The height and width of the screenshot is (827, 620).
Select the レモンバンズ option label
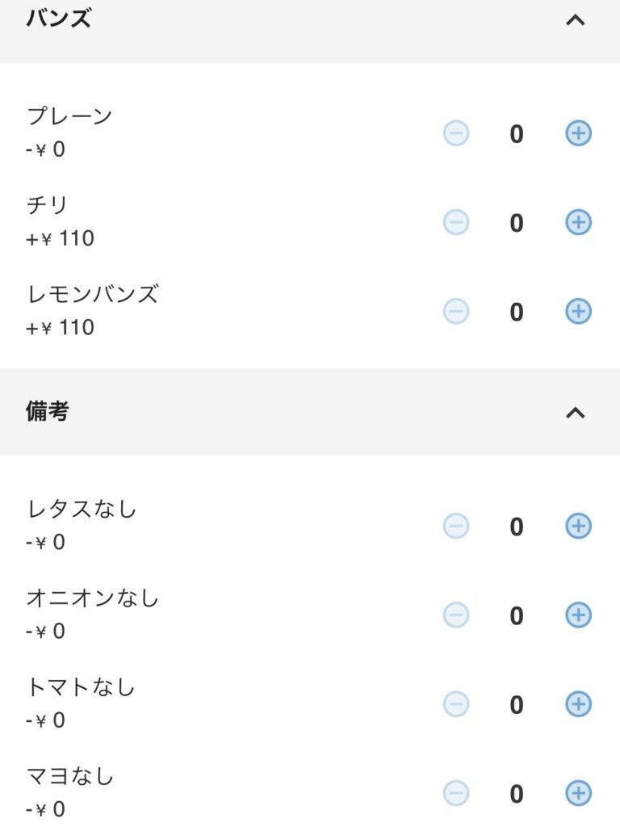click(92, 294)
